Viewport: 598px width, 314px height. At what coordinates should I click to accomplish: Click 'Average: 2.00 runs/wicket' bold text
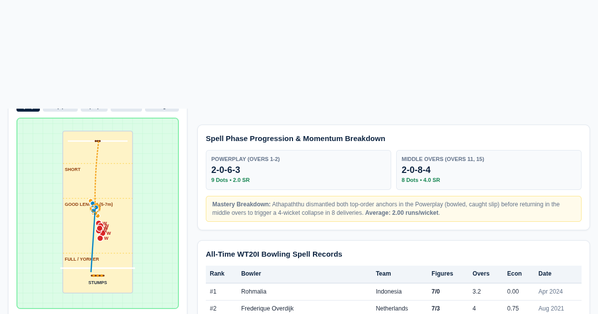tap(402, 213)
